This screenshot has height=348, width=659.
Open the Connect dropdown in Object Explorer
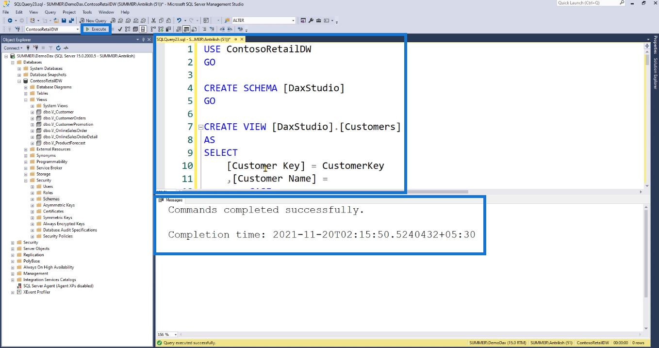(13, 48)
